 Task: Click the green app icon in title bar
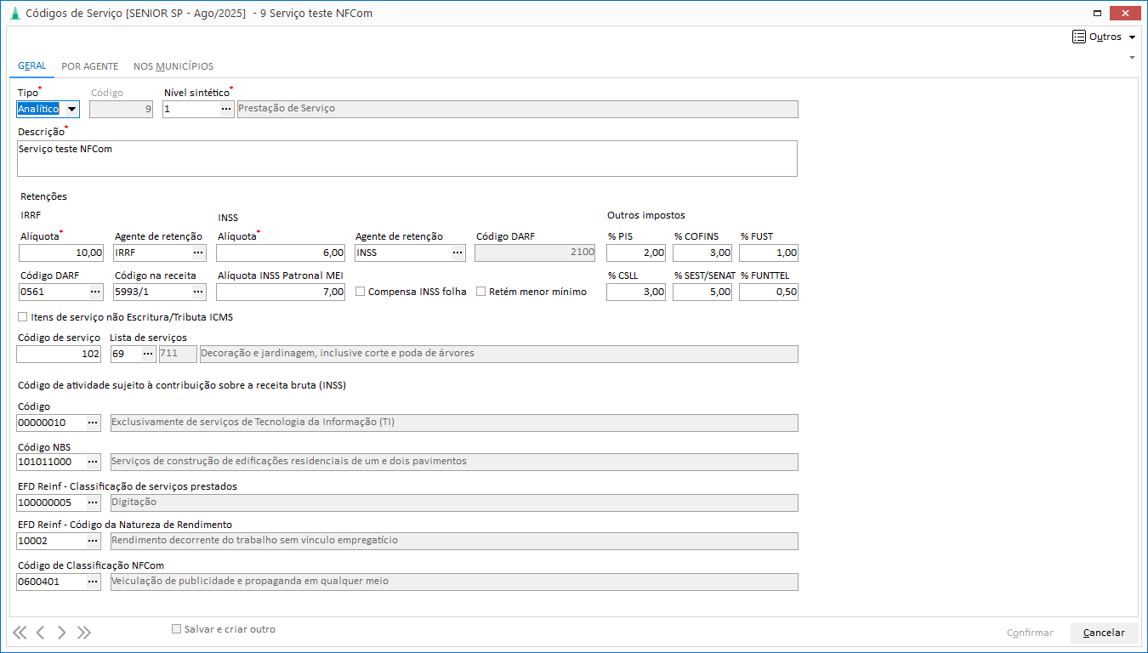click(14, 14)
